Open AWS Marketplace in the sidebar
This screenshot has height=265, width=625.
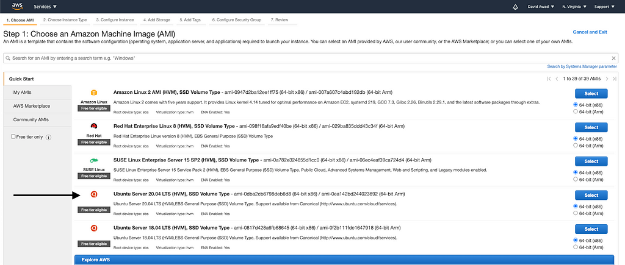(x=37, y=106)
